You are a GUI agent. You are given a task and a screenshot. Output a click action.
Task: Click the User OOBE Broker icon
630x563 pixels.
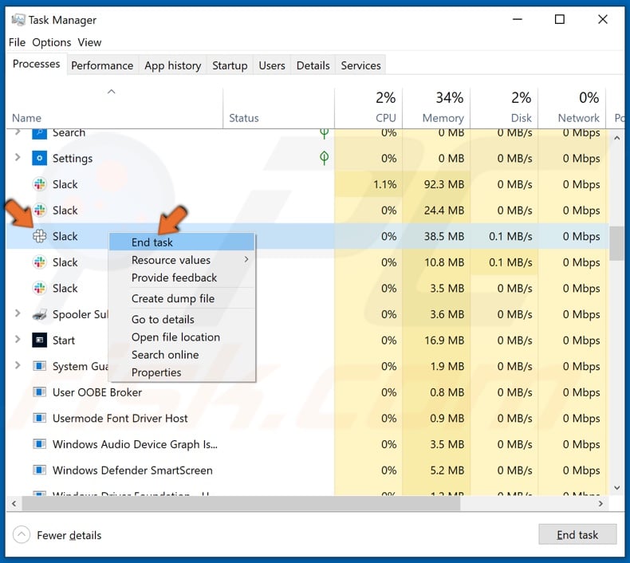[39, 392]
